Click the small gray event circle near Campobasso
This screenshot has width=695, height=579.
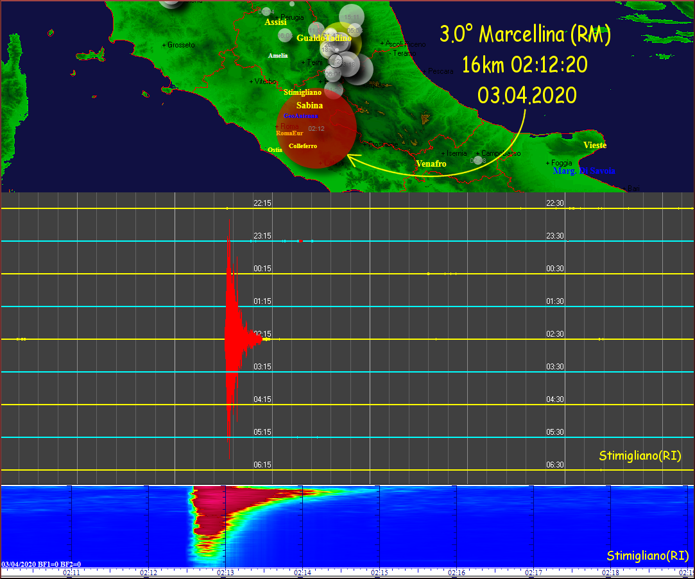[477, 159]
